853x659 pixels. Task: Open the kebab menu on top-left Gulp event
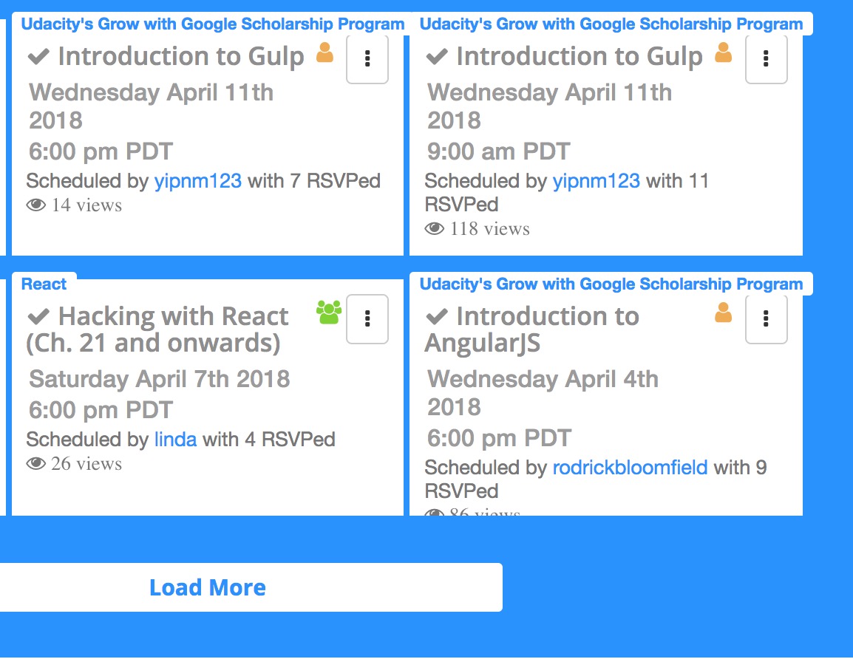pyautogui.click(x=367, y=59)
